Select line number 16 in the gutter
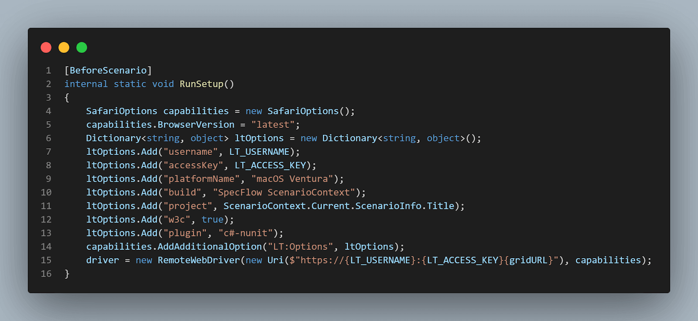The image size is (698, 321). [x=46, y=274]
